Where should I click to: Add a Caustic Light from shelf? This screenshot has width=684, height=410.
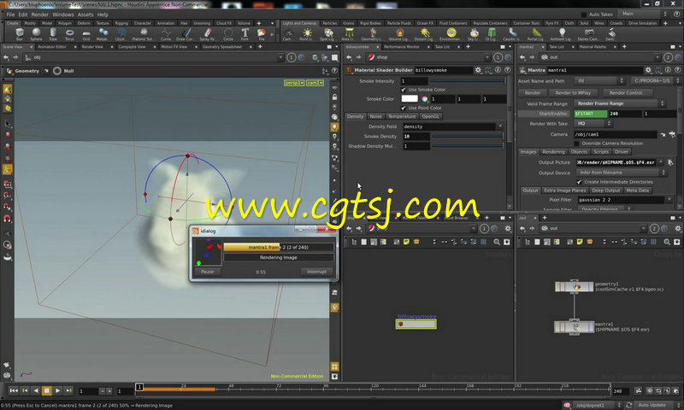tap(512, 34)
